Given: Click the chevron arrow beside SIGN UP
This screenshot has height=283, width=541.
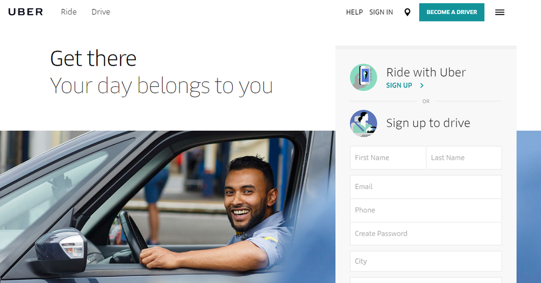Looking at the screenshot, I should point(421,85).
